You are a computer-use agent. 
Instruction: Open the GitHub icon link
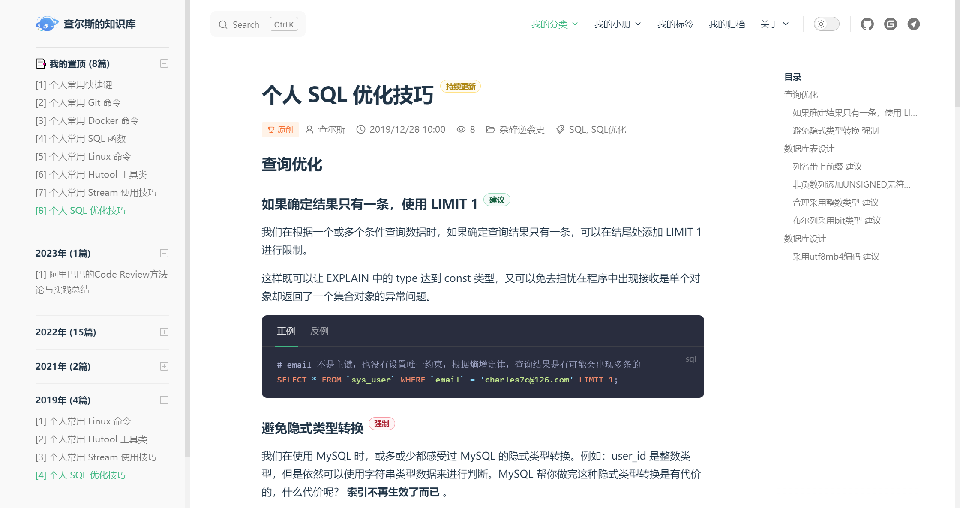click(867, 24)
